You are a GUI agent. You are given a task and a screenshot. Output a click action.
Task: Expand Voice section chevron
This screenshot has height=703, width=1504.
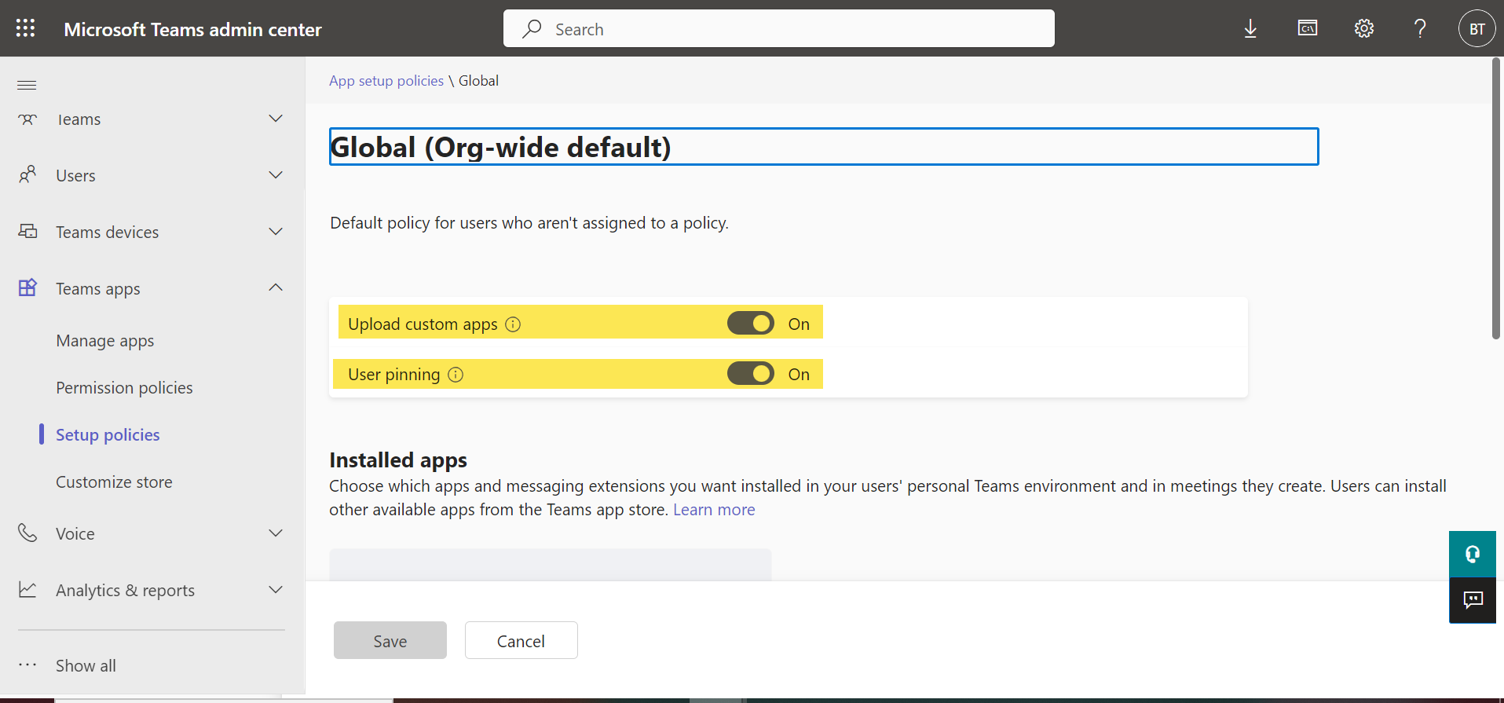coord(276,533)
